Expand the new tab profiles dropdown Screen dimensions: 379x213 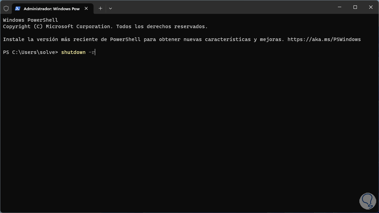110,8
